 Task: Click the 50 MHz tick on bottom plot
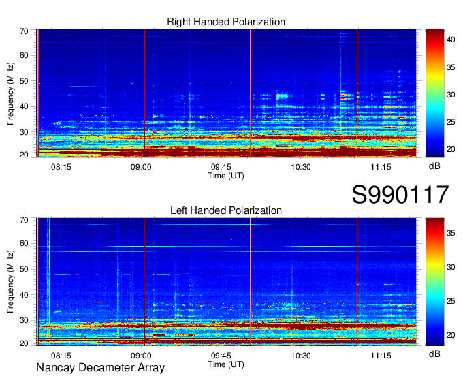24,269
